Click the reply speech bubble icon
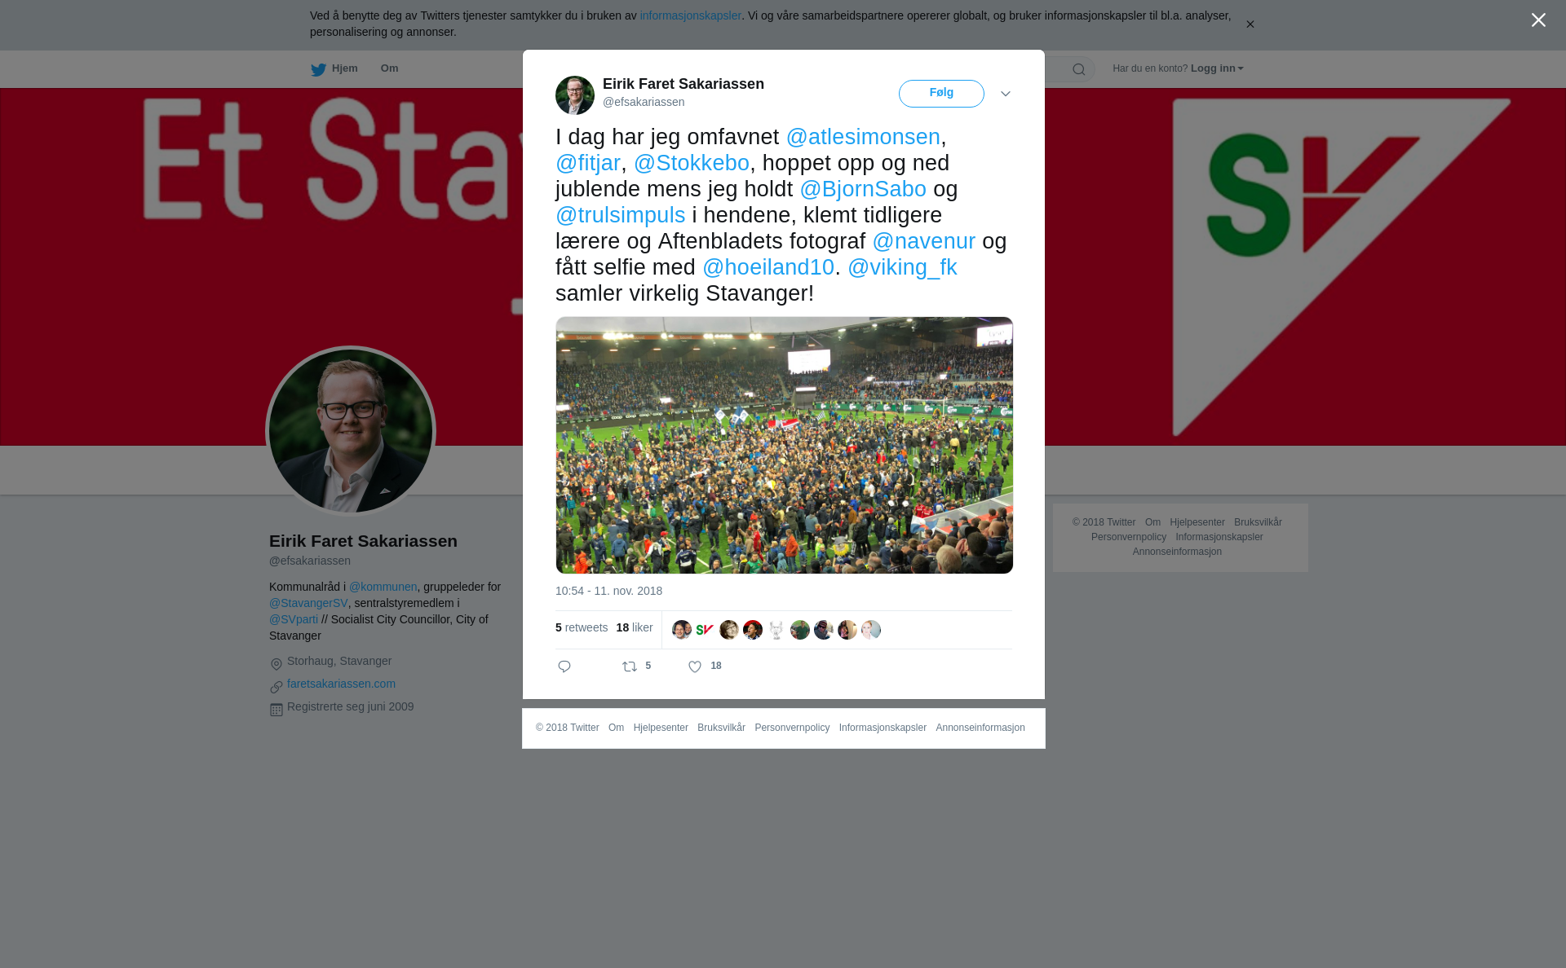The width and height of the screenshot is (1566, 968). coord(564,667)
